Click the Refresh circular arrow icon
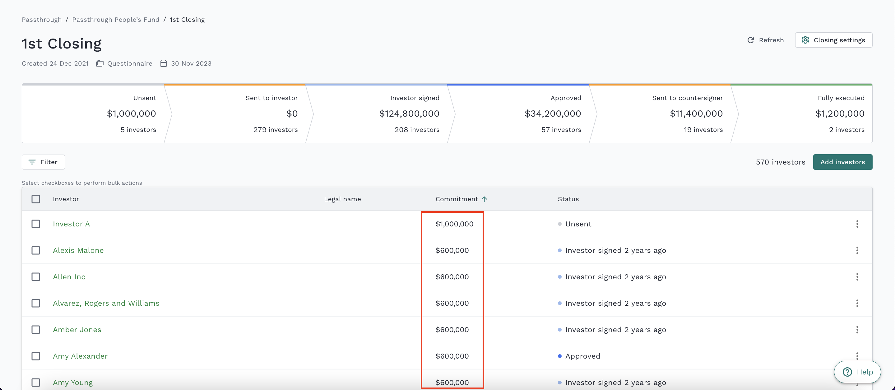The width and height of the screenshot is (895, 390). pos(750,40)
